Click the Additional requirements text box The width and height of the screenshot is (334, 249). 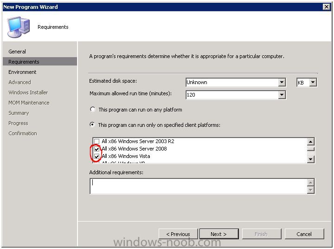(x=199, y=186)
